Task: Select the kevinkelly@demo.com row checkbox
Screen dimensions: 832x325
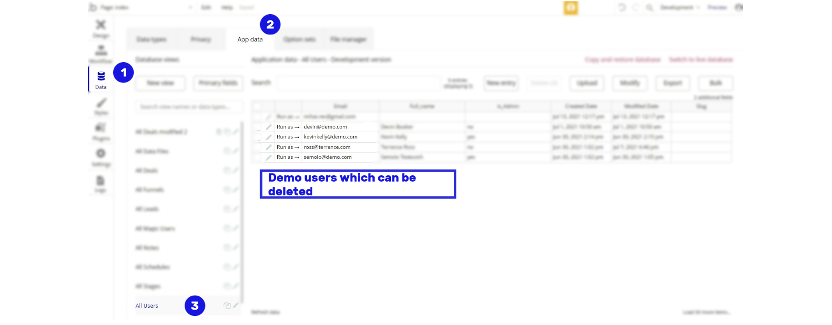Action: pos(258,137)
